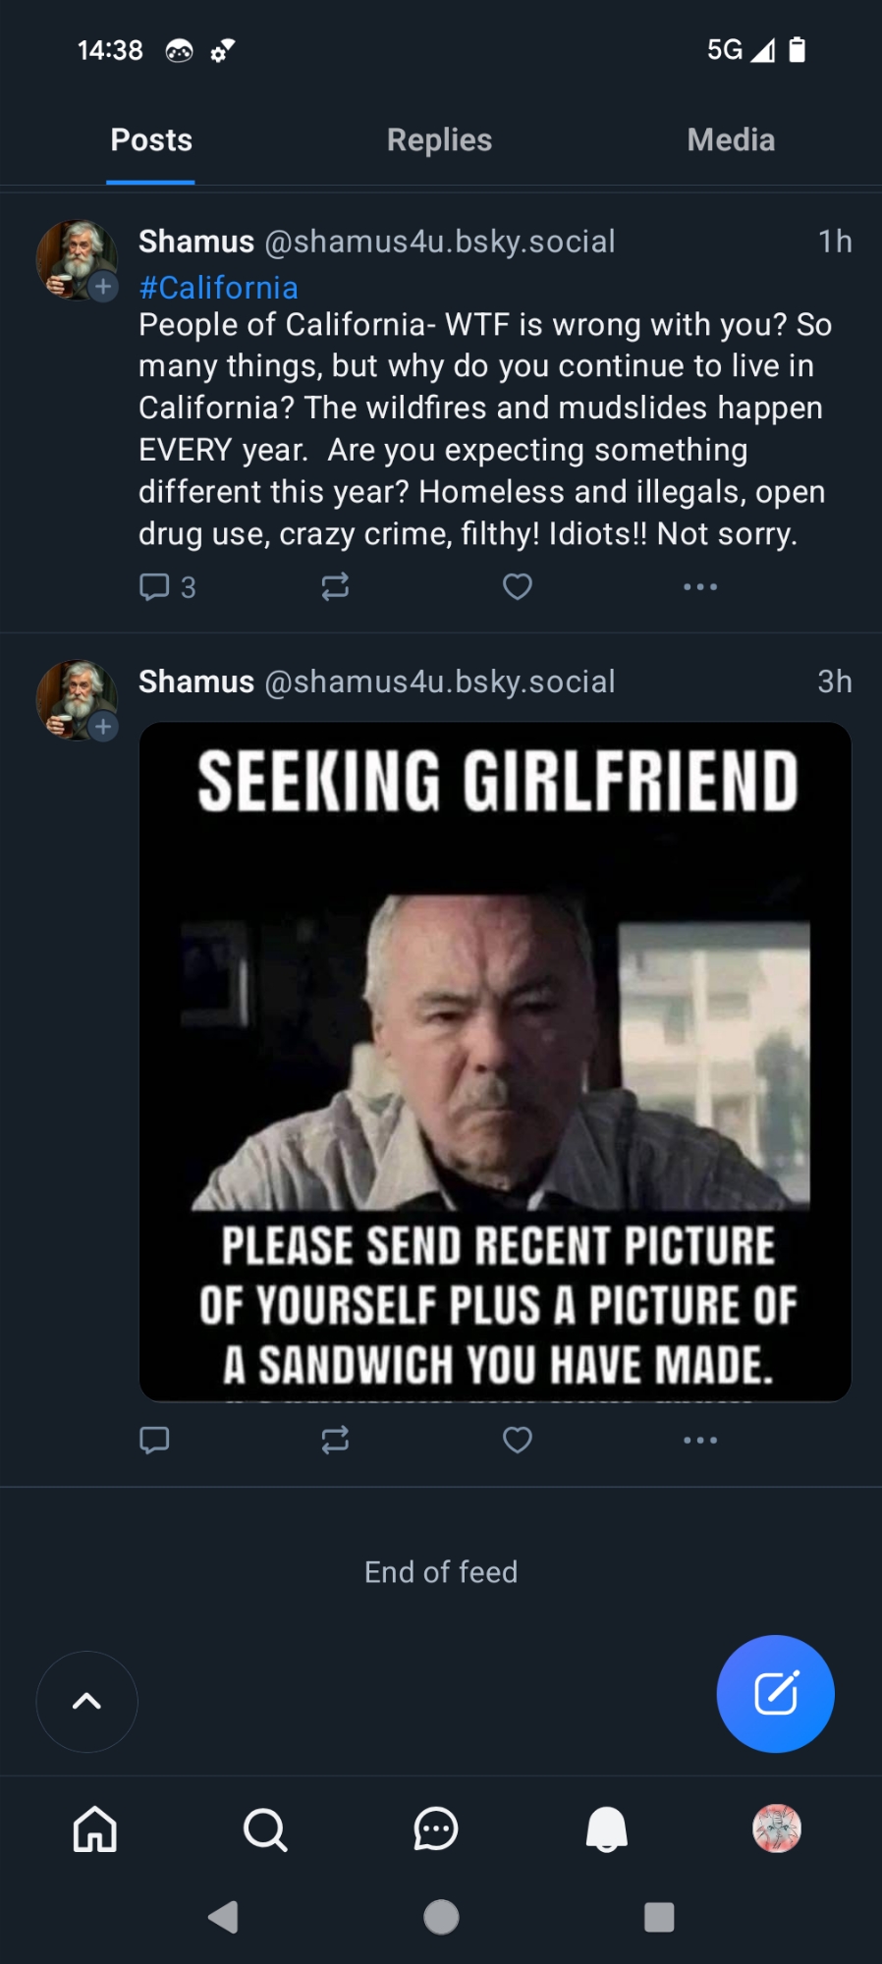Open the Notifications bell icon

(606, 1829)
